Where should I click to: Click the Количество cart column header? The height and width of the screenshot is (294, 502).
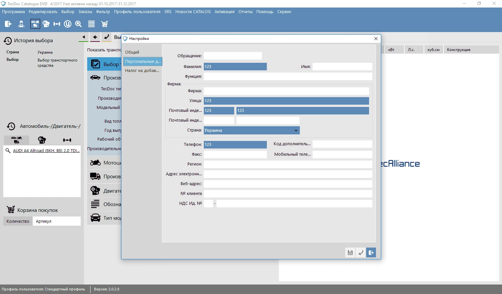click(18, 221)
